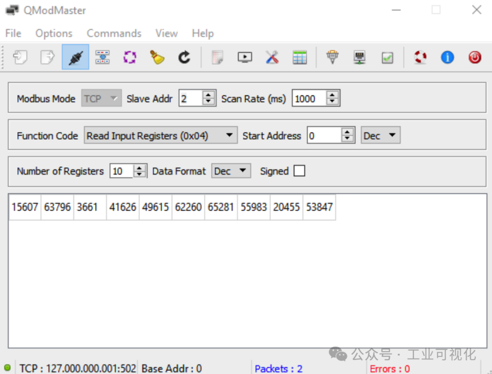Select register cell 65281
492x374 pixels.
coord(221,207)
